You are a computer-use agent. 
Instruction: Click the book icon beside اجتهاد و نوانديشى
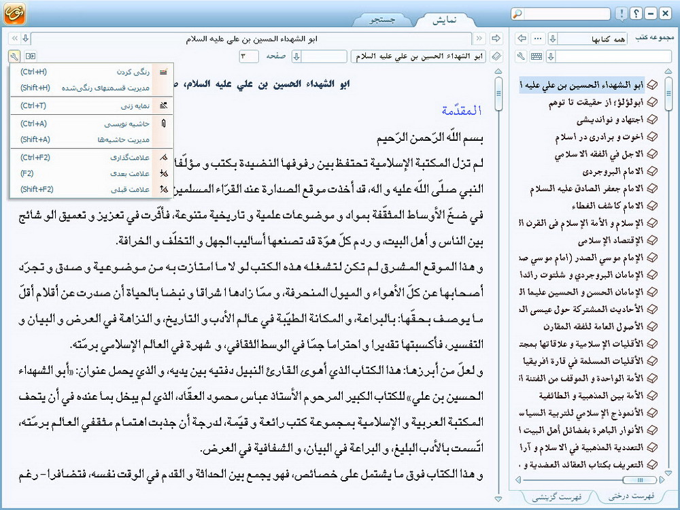point(652,119)
